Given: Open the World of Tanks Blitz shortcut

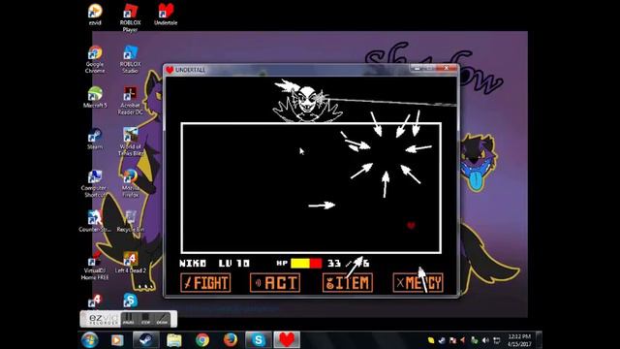Looking at the screenshot, I should 130,142.
